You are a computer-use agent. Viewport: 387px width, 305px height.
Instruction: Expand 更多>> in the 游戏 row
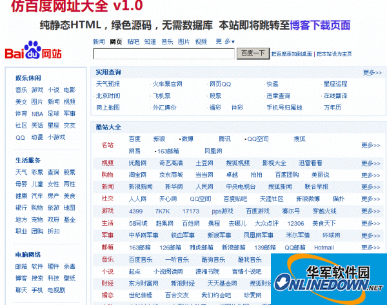(371, 212)
